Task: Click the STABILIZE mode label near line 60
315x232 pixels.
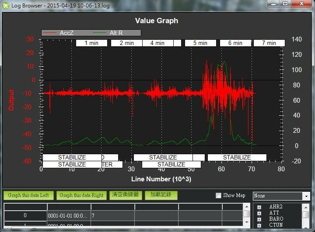Action: pos(237,158)
